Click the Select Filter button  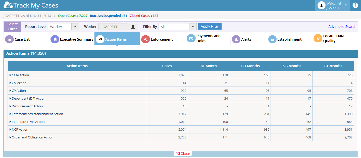(13, 27)
